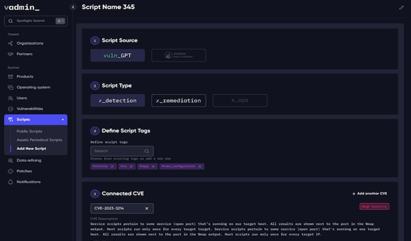411x241 pixels.
Task: Open Products page
Action: click(x=25, y=77)
